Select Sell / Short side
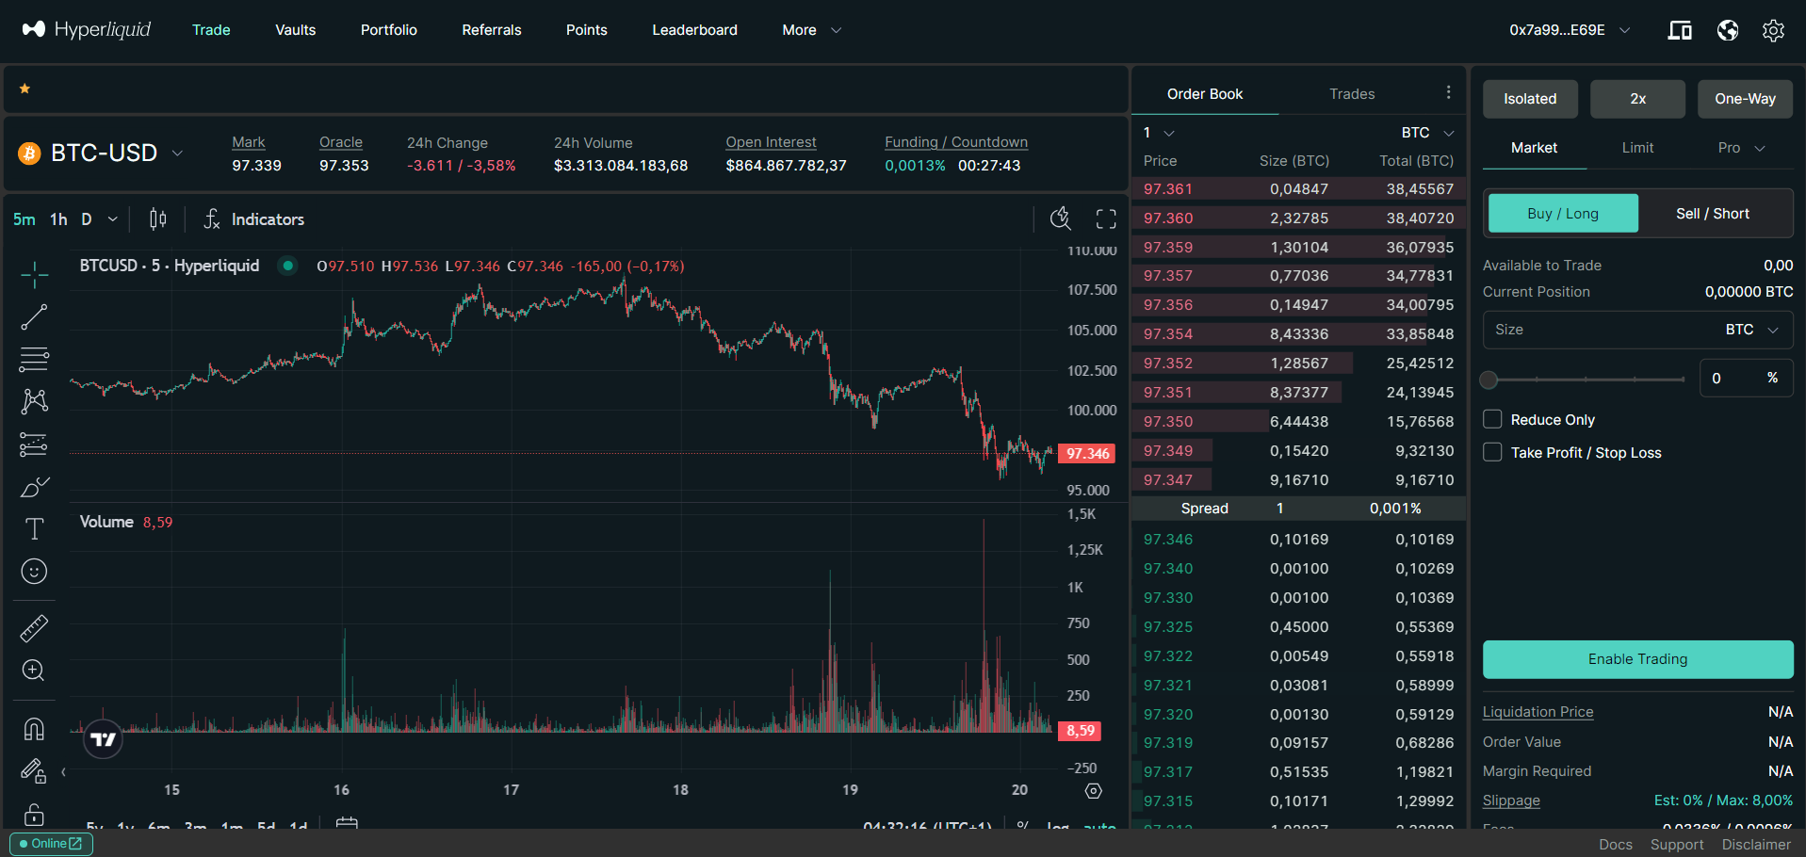Screen dimensions: 1806x857 1713,214
